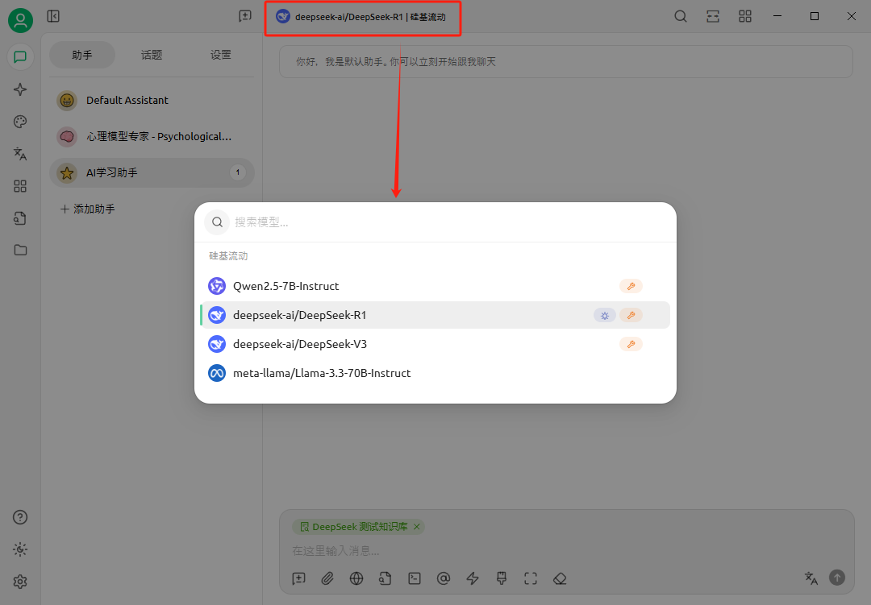
Task: Open the MCP terminal icon in input toolbar
Action: pos(415,578)
